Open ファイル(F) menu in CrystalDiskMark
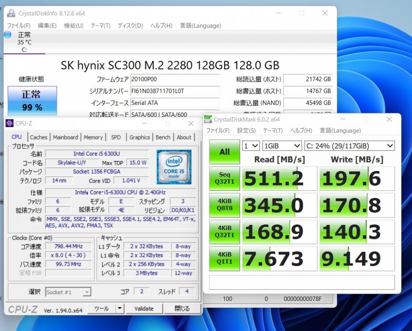This screenshot has width=412, height=331. [218, 131]
